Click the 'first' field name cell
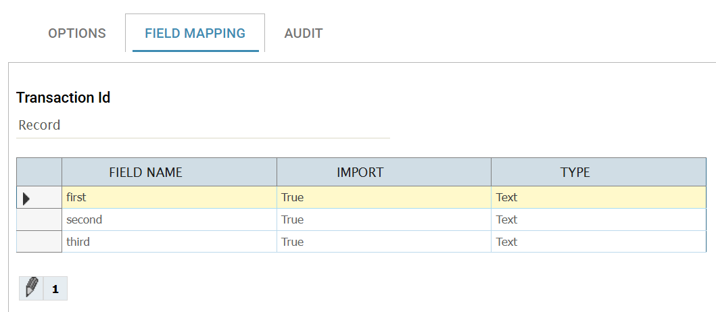The image size is (716, 312). [169, 198]
